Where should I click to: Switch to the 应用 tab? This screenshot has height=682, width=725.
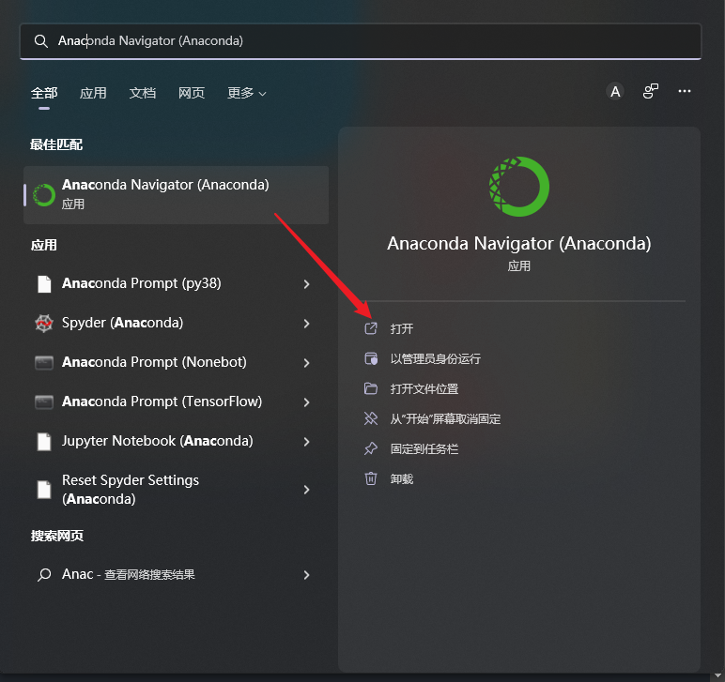[93, 93]
